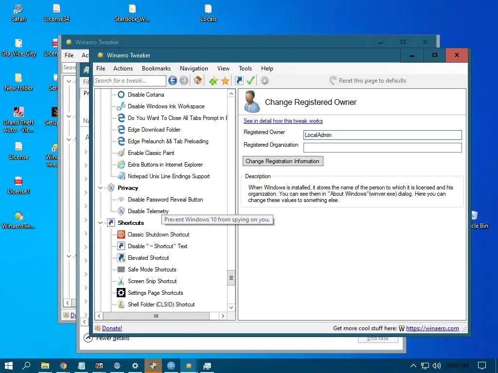Select Do You Want To Close All Tabs item

click(177, 118)
